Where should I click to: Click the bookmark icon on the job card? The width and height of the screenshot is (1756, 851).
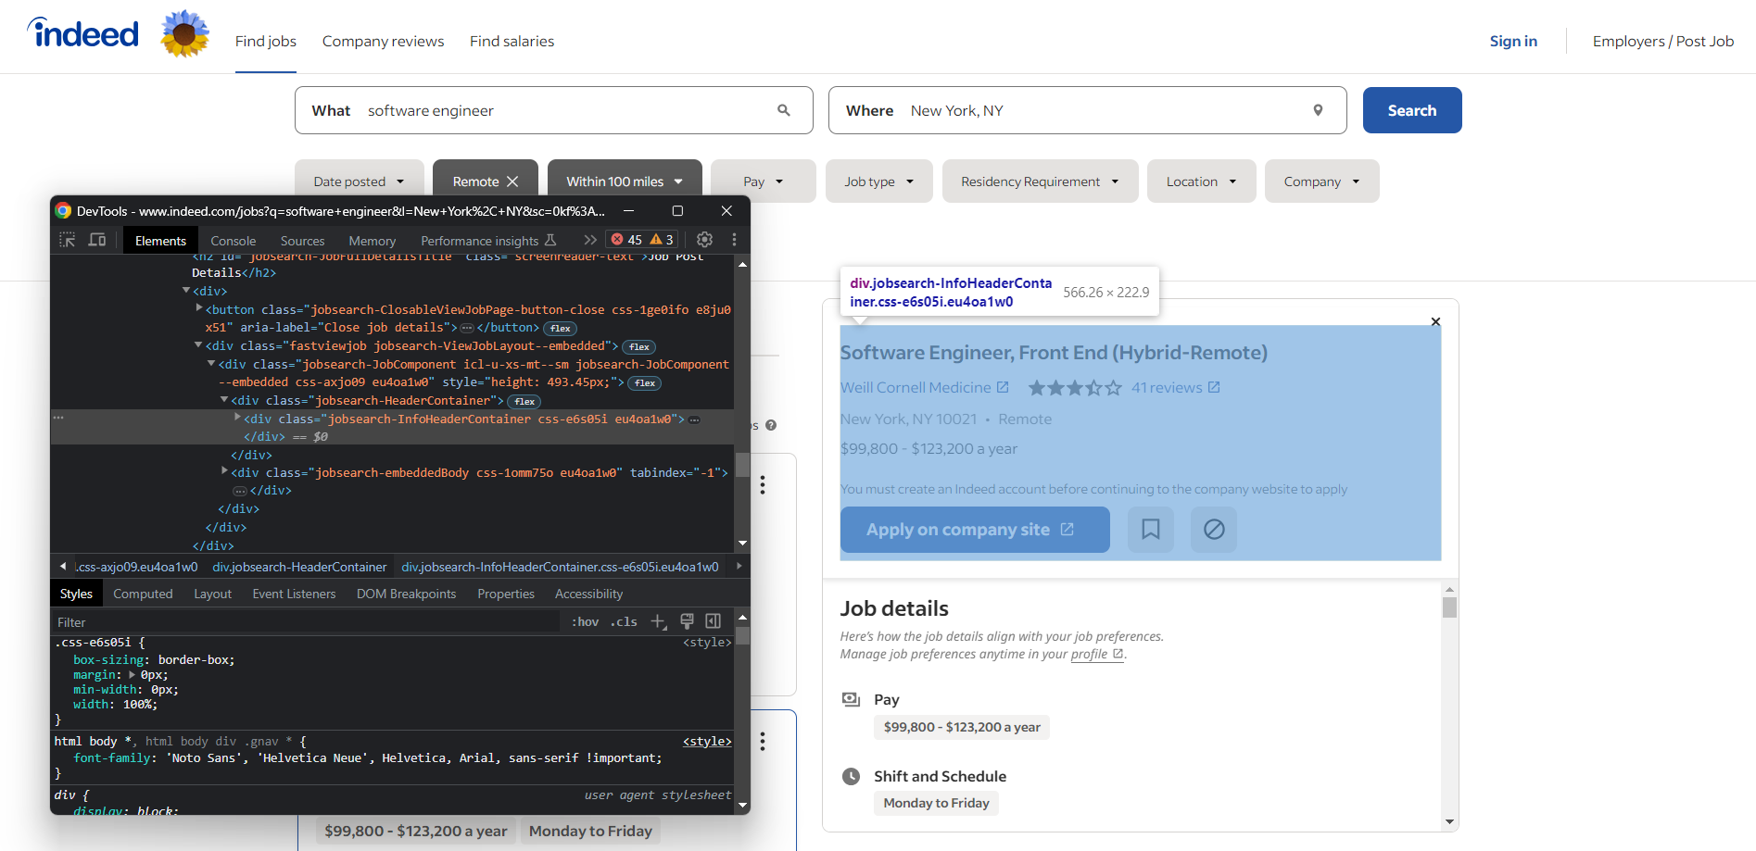pos(1150,529)
